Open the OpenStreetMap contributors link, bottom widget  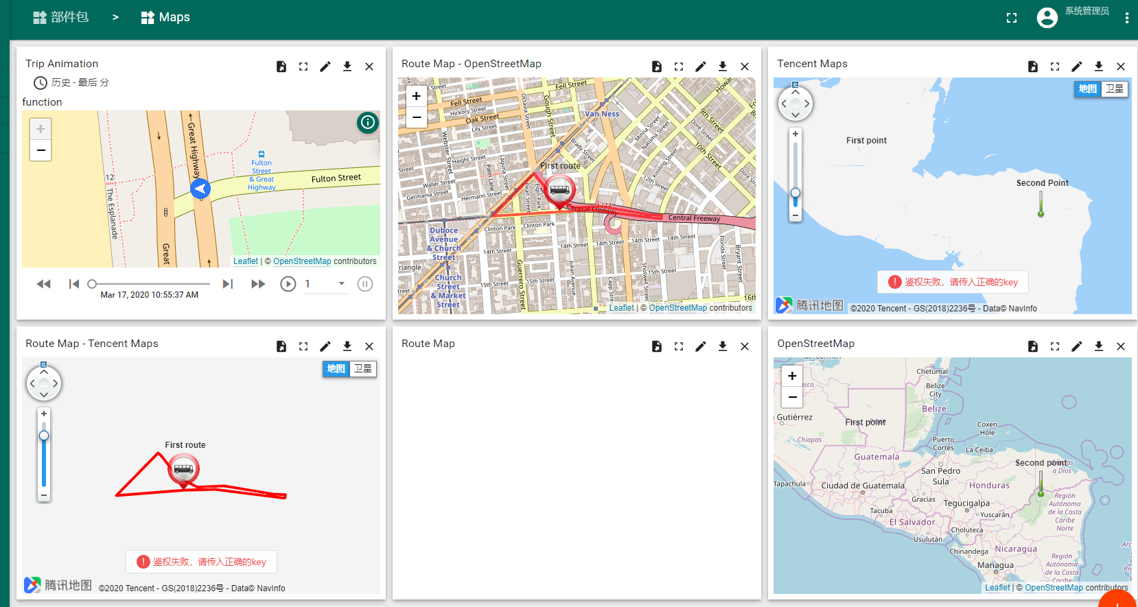1054,588
